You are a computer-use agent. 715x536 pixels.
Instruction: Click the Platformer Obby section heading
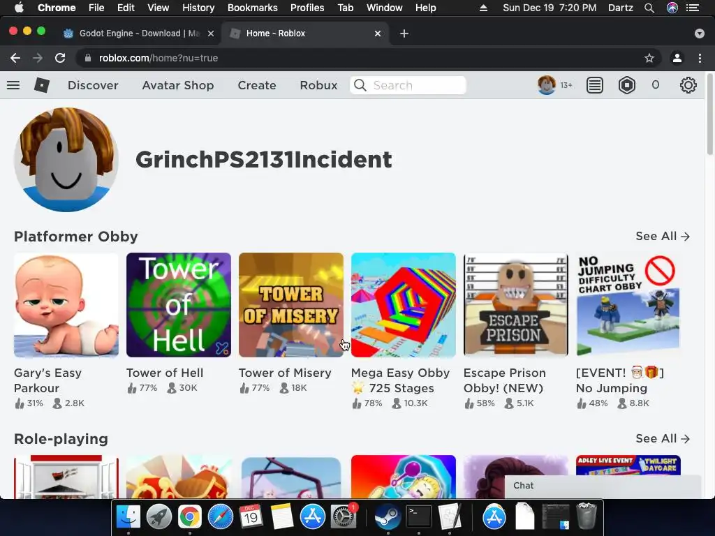(x=75, y=237)
